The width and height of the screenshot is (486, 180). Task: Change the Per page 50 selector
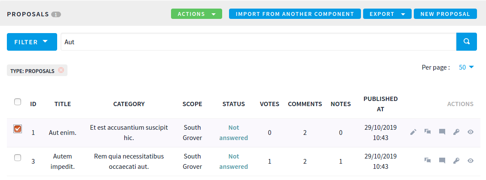(467, 67)
